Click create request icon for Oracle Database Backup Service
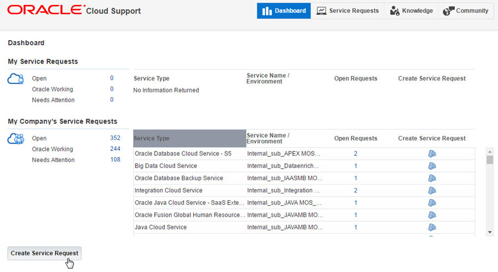 coord(432,178)
